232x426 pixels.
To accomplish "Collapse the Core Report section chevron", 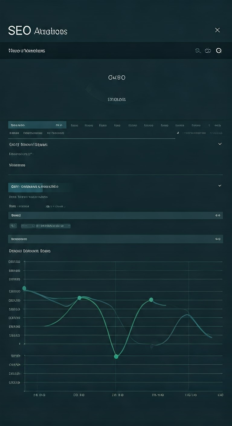I will click(x=220, y=144).
